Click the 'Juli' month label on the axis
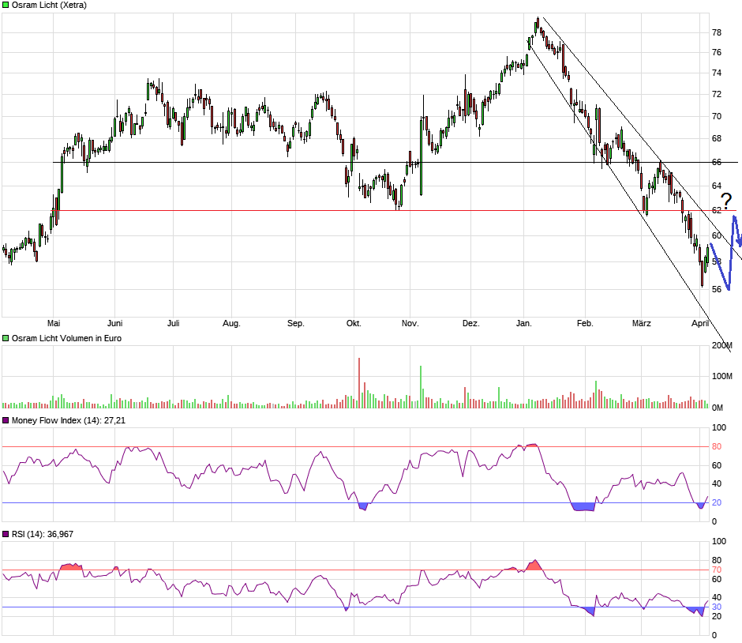The width and height of the screenshot is (742, 643). pyautogui.click(x=173, y=323)
